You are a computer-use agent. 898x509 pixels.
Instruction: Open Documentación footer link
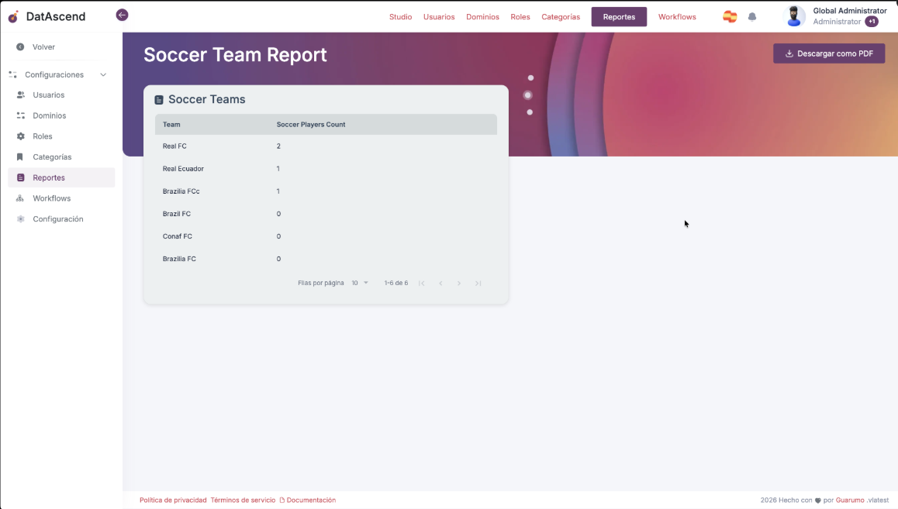click(x=311, y=500)
